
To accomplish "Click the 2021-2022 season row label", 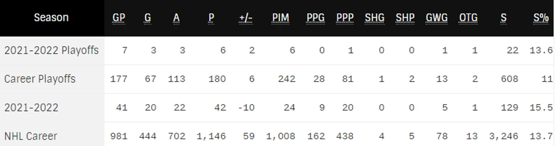I will 31,107.
